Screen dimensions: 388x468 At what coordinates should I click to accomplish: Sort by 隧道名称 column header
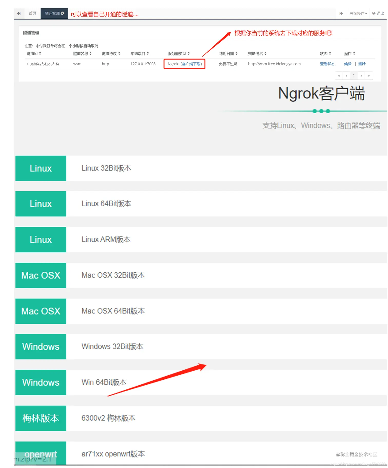[82, 53]
